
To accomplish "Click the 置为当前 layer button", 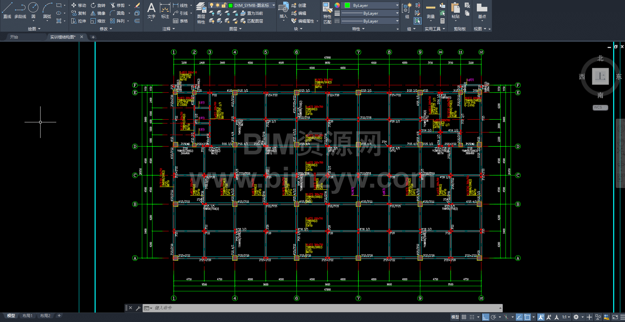I will click(x=252, y=13).
